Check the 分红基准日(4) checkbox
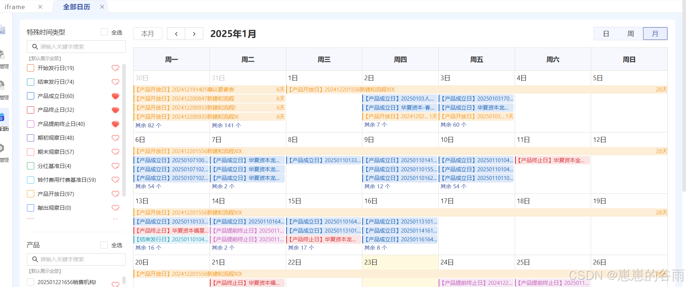The height and width of the screenshot is (287, 686). (31, 166)
